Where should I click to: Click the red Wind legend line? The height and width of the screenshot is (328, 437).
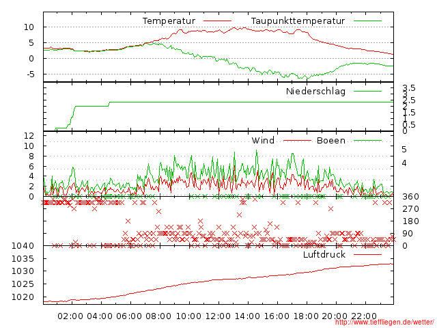click(x=297, y=141)
